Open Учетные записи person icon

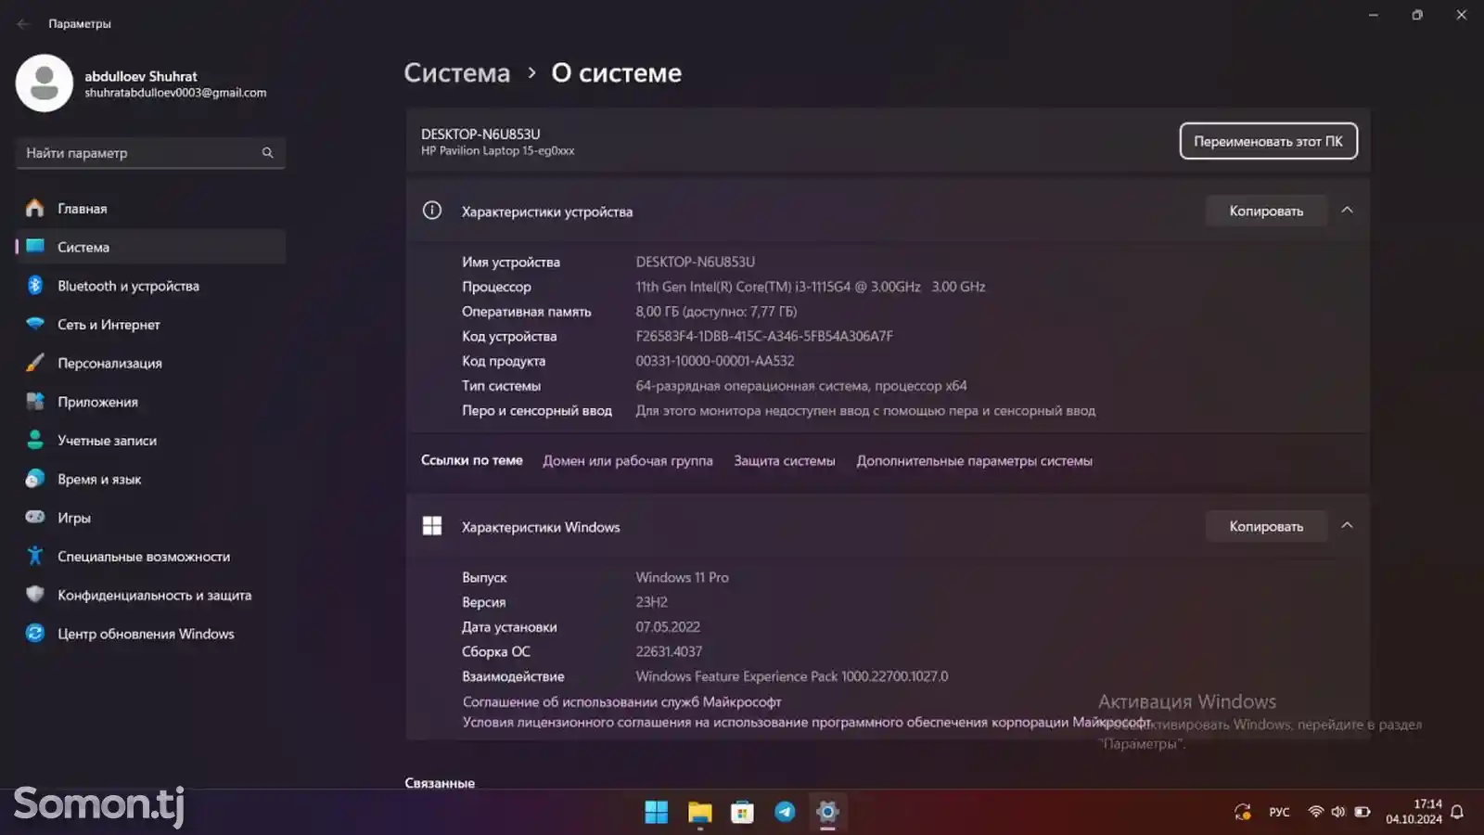coord(34,440)
